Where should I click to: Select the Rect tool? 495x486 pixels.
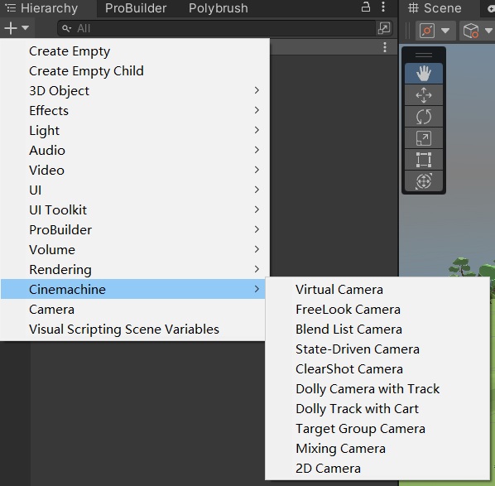coord(423,160)
